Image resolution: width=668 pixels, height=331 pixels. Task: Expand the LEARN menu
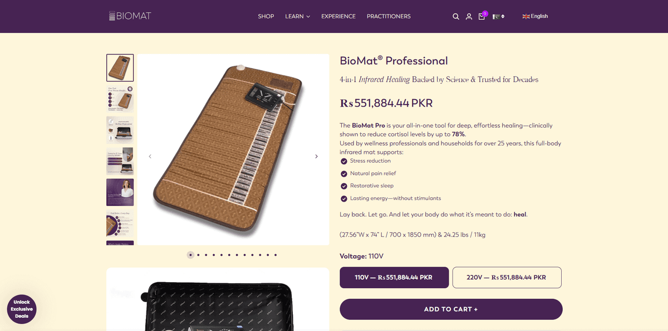[x=297, y=17]
